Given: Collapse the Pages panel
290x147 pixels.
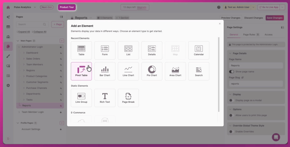Looking at the screenshot, I should point(61,17).
